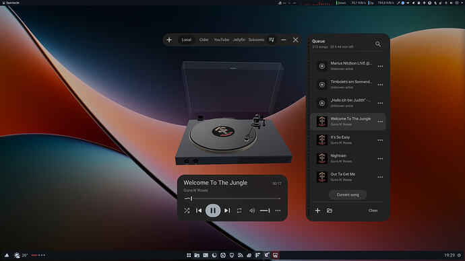The width and height of the screenshot is (465, 261).
Task: Open the YouTube source tab
Action: point(221,40)
